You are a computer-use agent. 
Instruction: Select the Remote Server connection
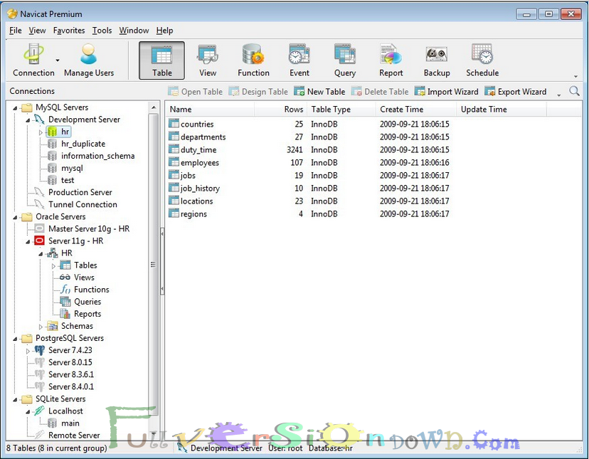tap(74, 435)
